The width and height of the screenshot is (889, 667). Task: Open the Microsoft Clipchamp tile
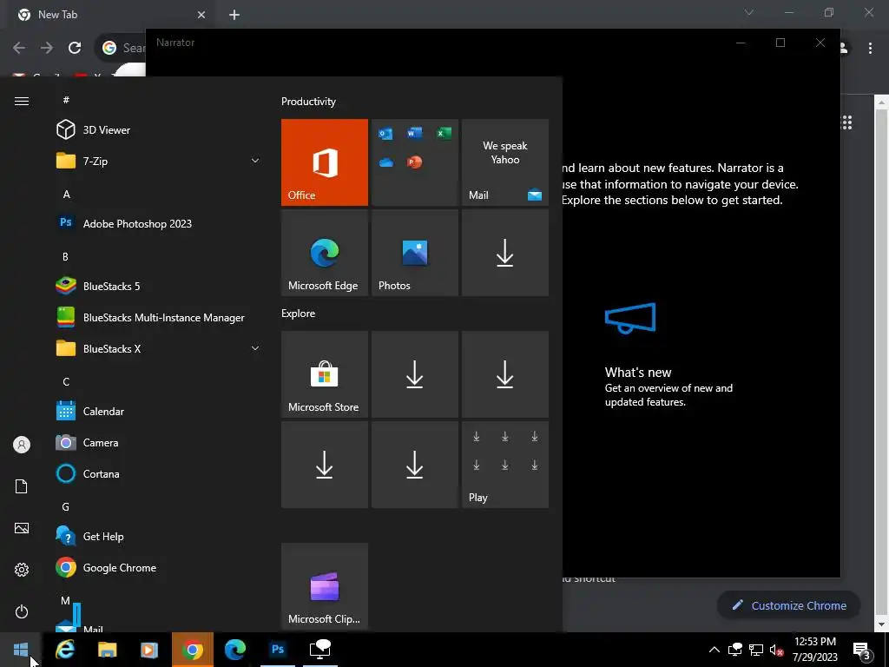[325, 586]
